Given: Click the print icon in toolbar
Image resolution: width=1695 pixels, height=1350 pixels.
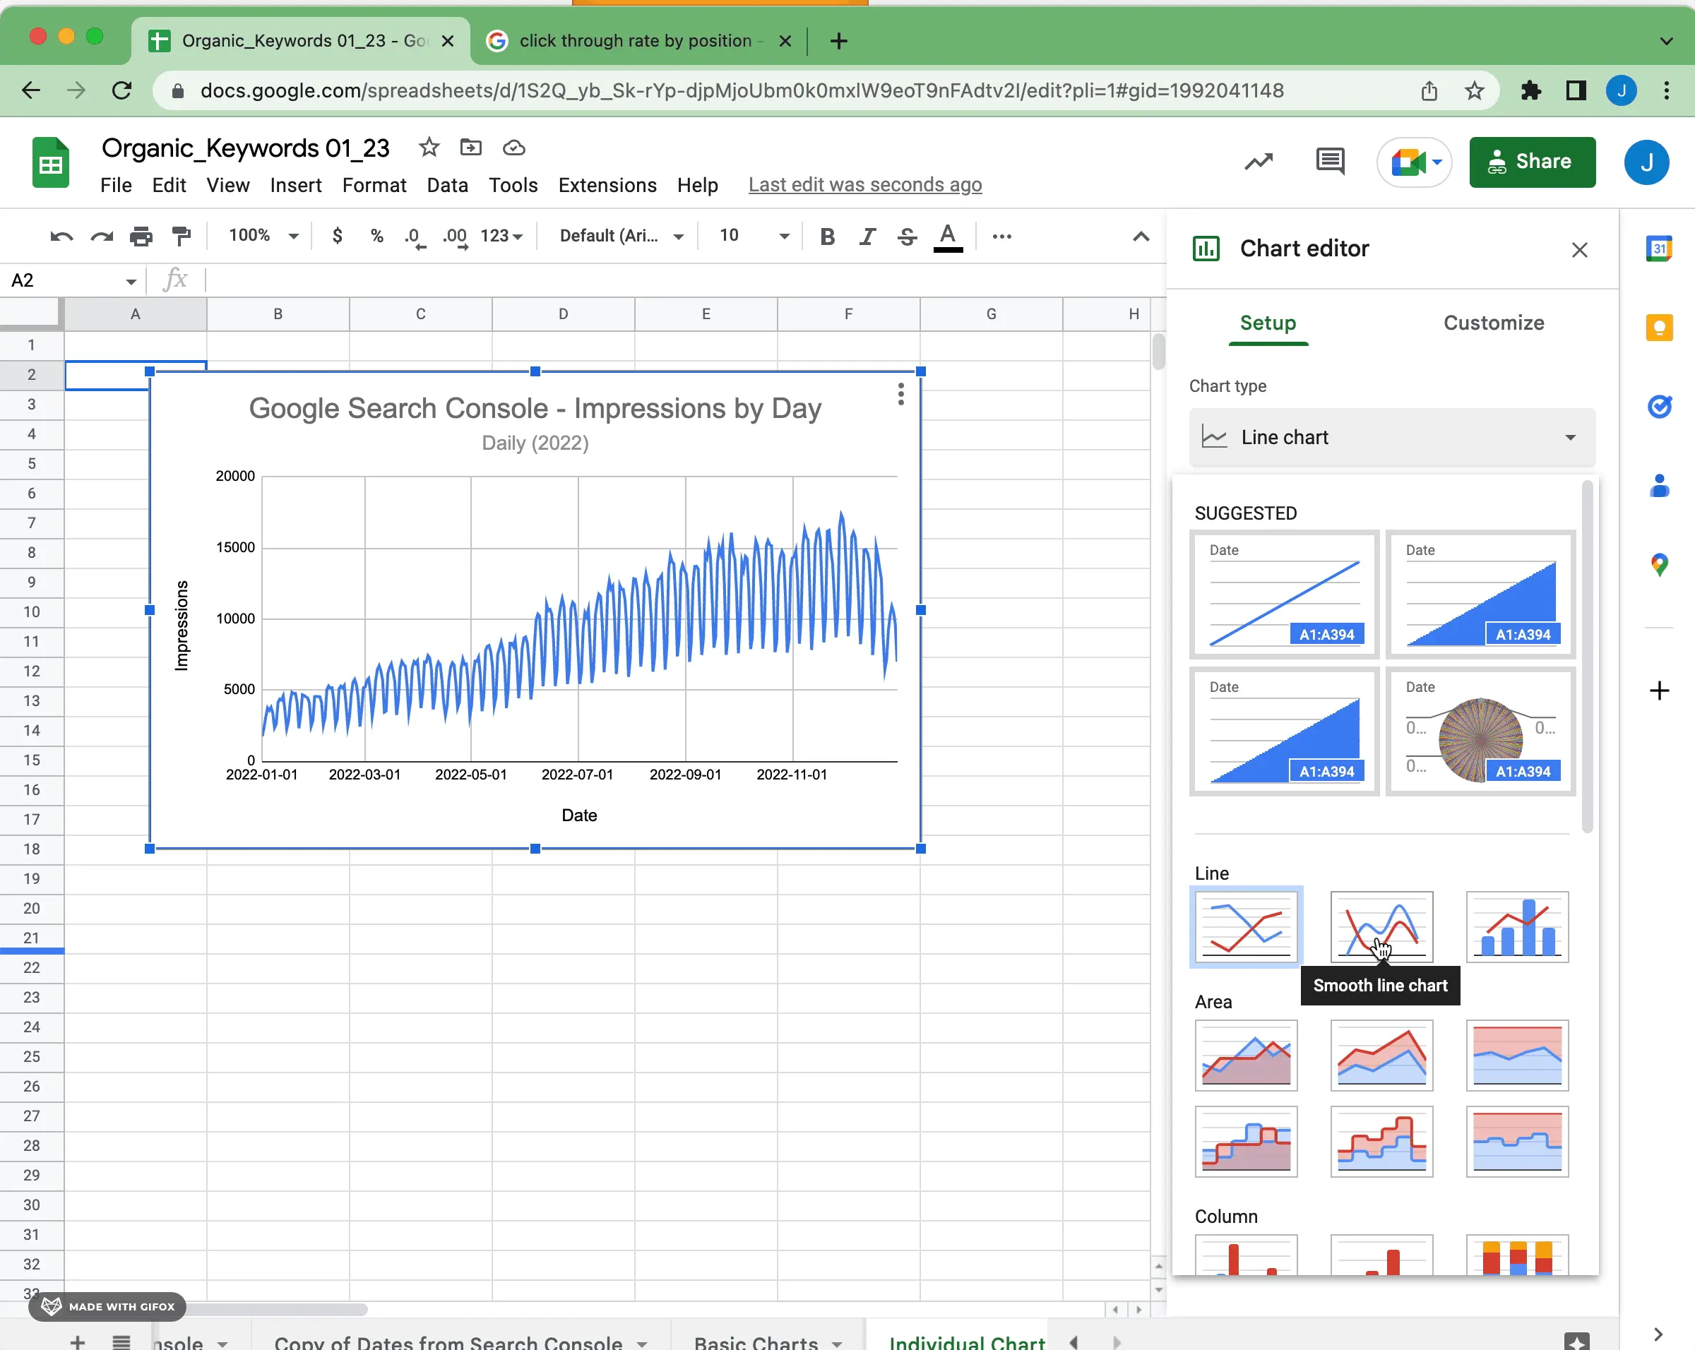Looking at the screenshot, I should pyautogui.click(x=141, y=236).
